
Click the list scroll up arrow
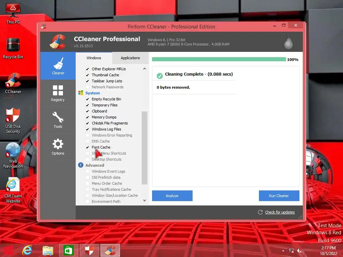(x=144, y=69)
